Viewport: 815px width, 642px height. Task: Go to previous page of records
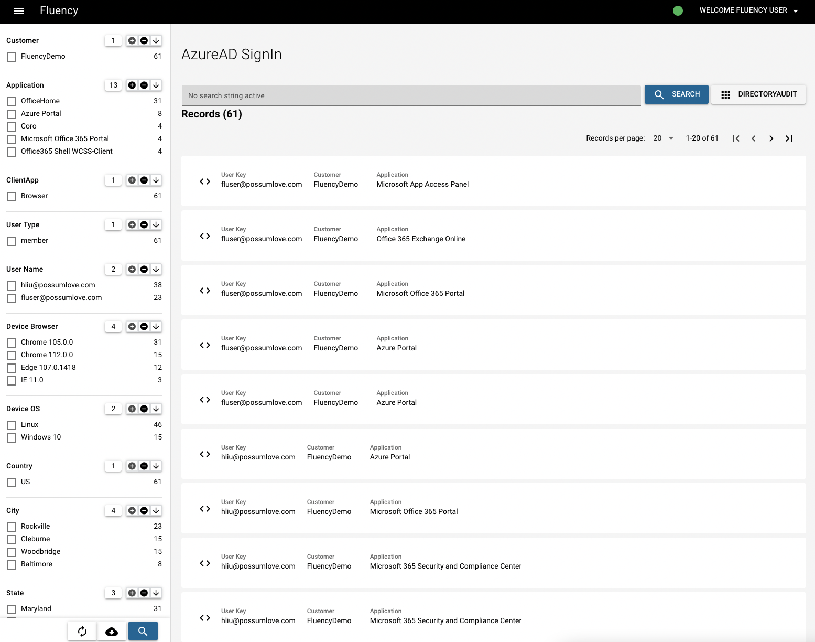click(x=754, y=138)
